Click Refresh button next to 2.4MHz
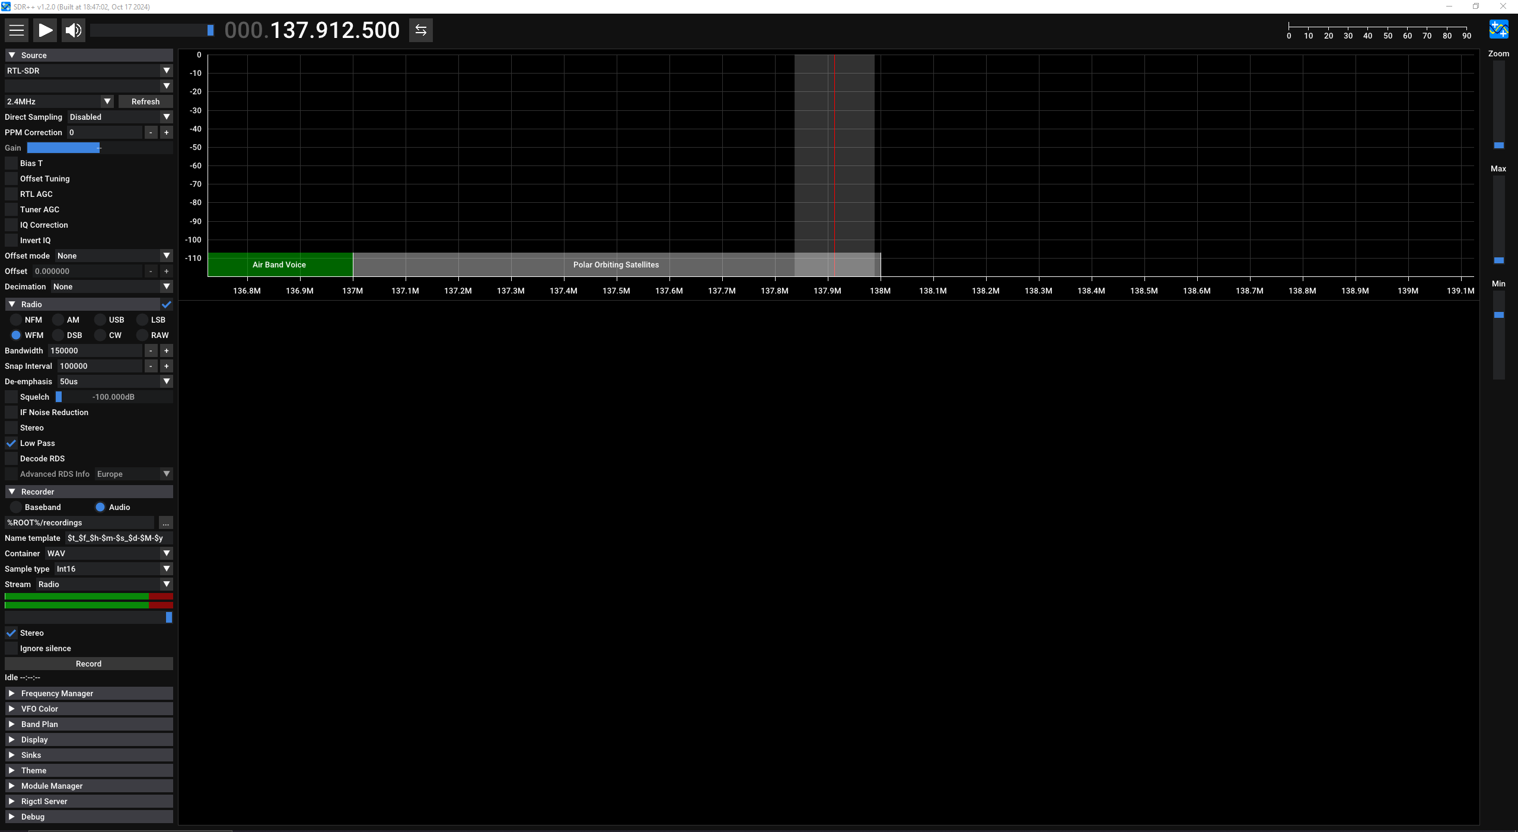 pyautogui.click(x=143, y=101)
